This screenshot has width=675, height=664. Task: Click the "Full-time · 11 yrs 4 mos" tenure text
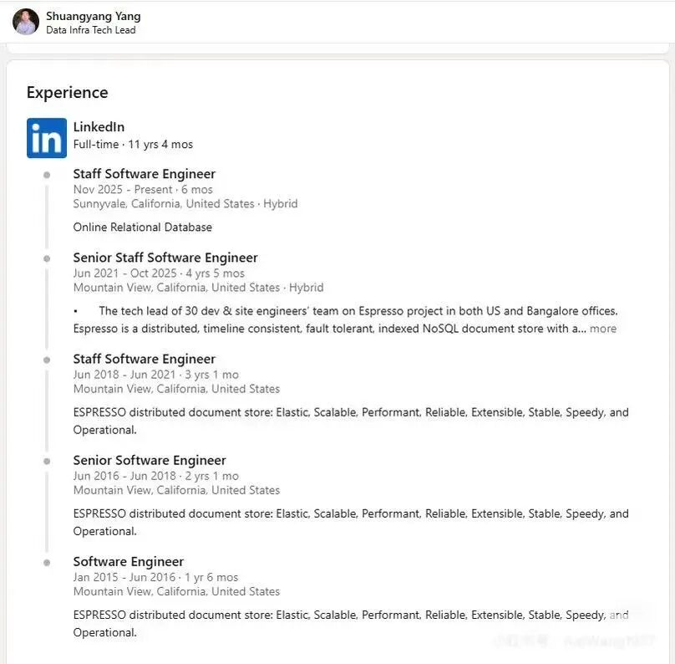click(133, 145)
